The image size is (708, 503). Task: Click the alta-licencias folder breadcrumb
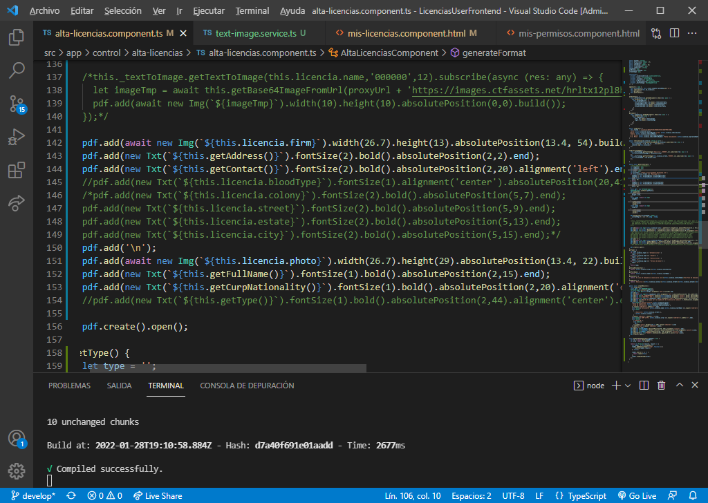pyautogui.click(x=157, y=53)
